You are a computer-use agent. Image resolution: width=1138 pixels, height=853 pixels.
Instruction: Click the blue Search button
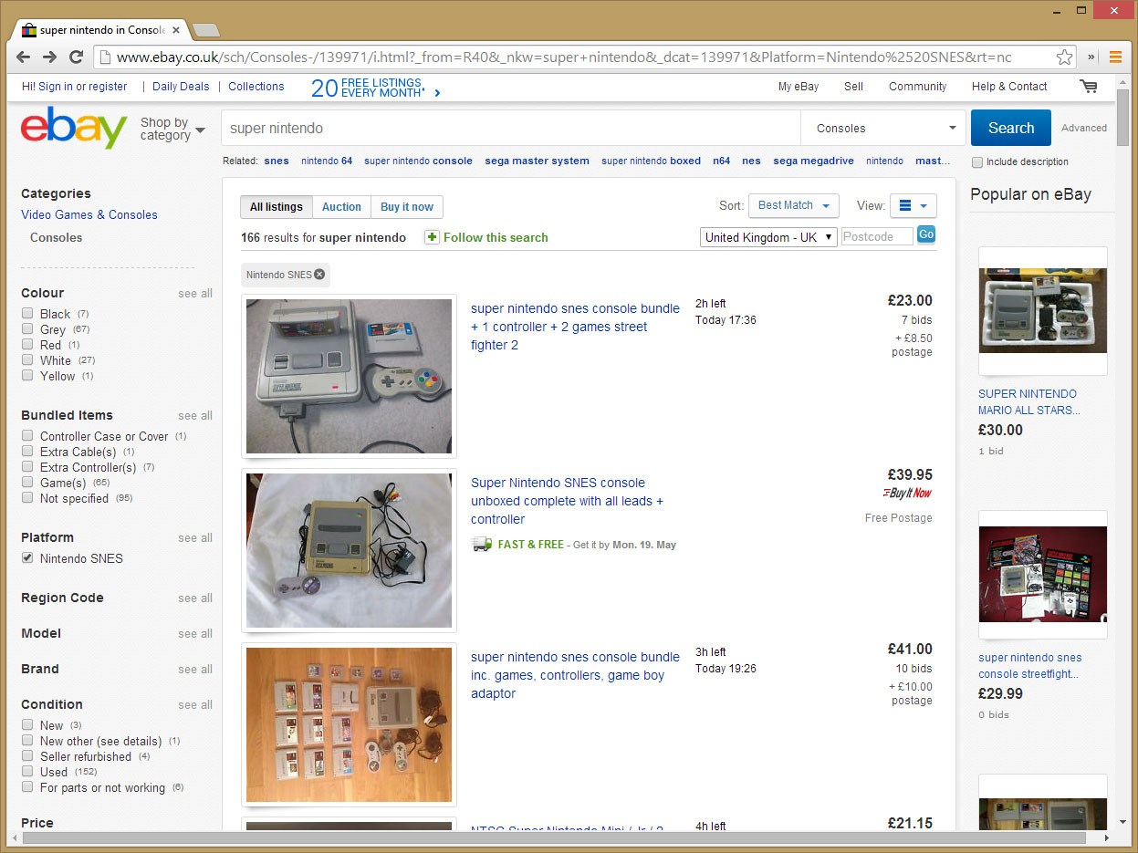[1010, 128]
